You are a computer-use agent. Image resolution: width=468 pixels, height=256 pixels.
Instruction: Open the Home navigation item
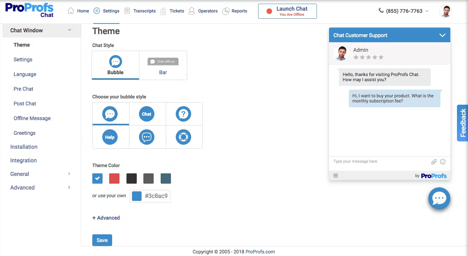pyautogui.click(x=78, y=11)
